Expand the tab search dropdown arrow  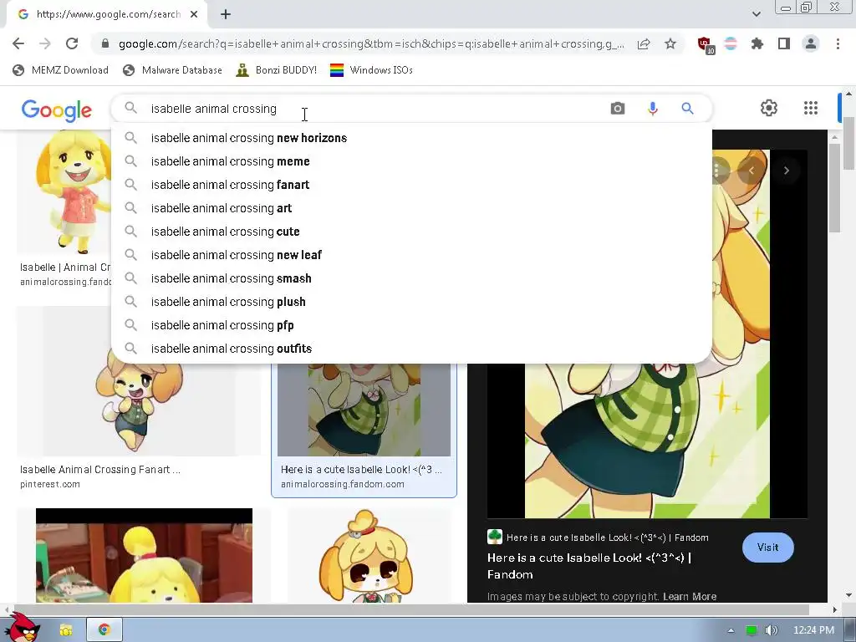757,14
